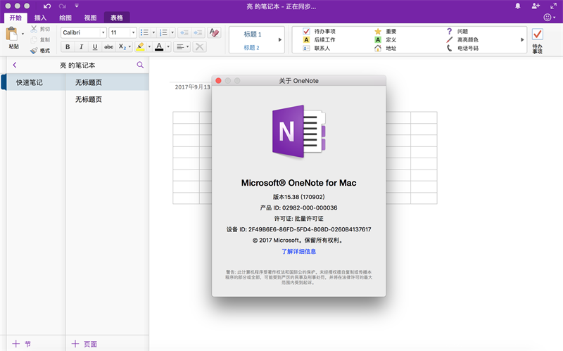Clear formatting with eraser A icon
563x351 pixels.
coord(214,32)
